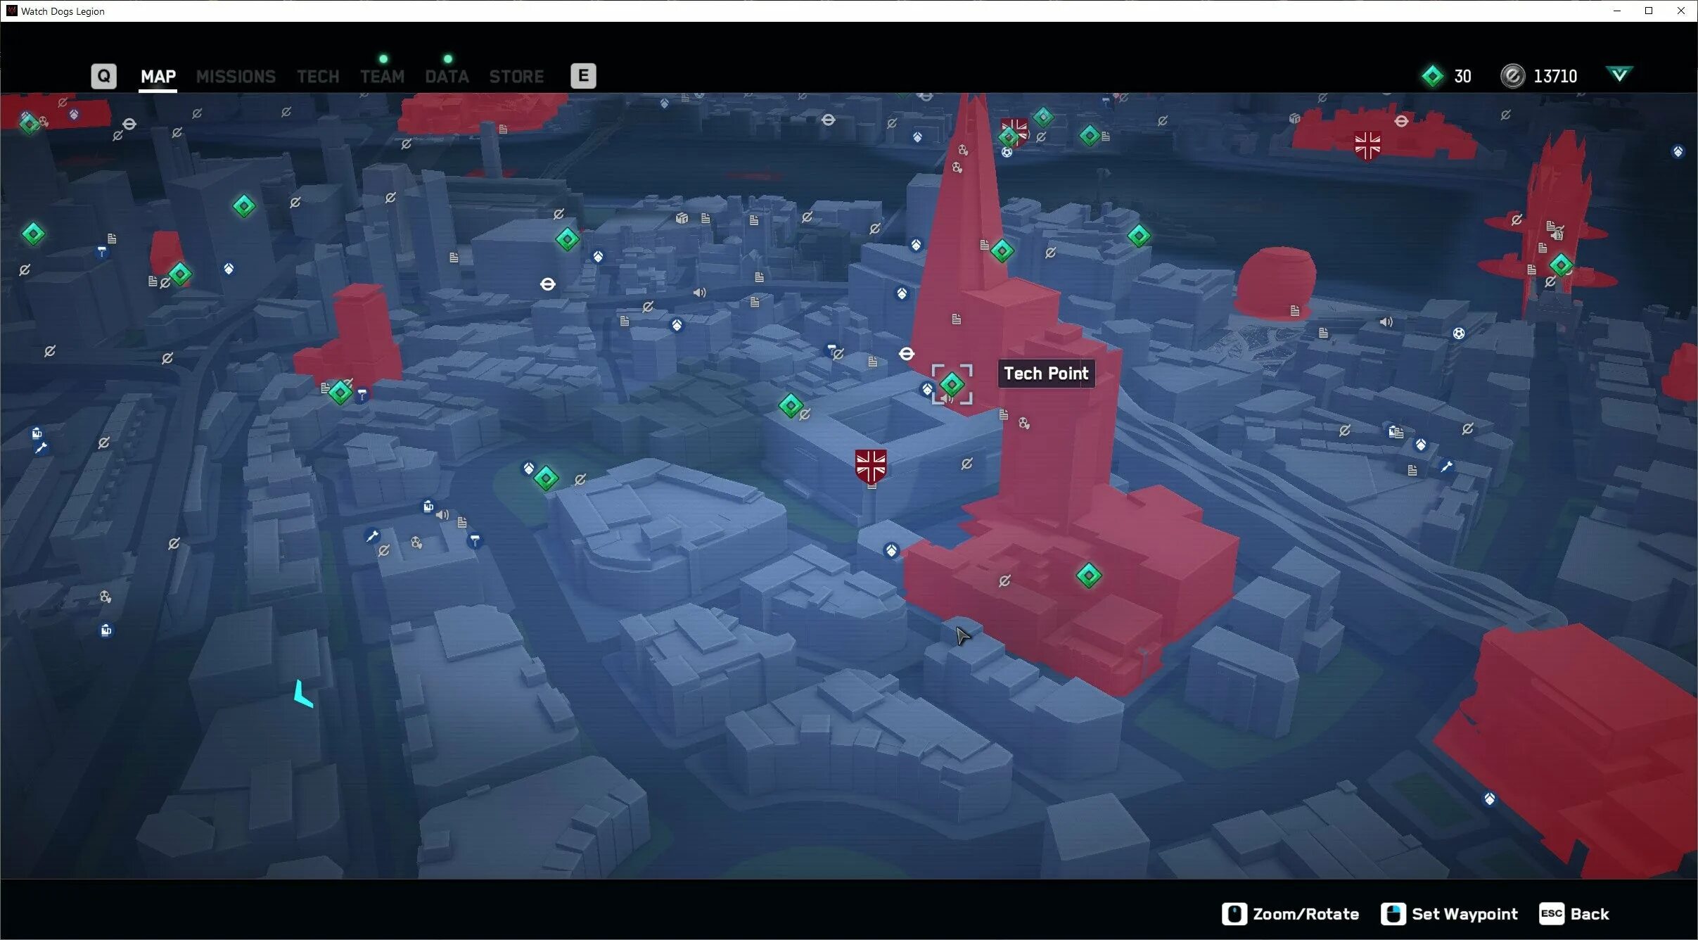Click the Underground station icon left of center

[547, 284]
